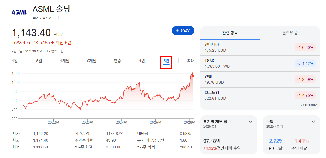The image size is (326, 158).
Task: Expand the 분기별 재무 정보 card chevron
Action: (251, 122)
